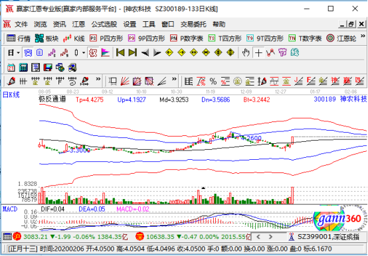Click the 板块 toolbar button
The width and height of the screenshot is (368, 256).
point(46,38)
